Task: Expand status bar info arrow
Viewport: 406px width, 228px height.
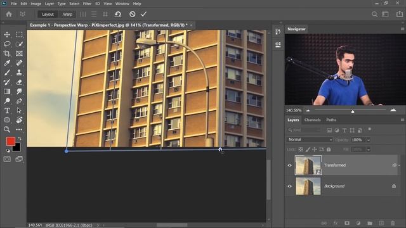Action: (x=98, y=225)
